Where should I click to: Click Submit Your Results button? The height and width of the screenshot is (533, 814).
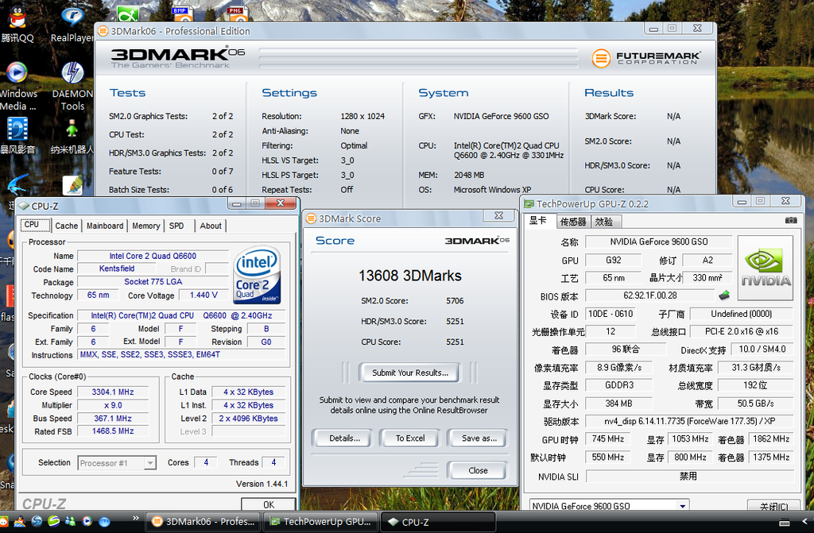click(x=409, y=373)
